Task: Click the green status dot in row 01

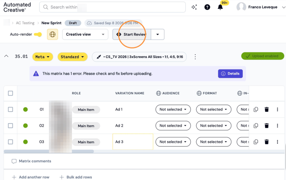Action: [x=25, y=109]
